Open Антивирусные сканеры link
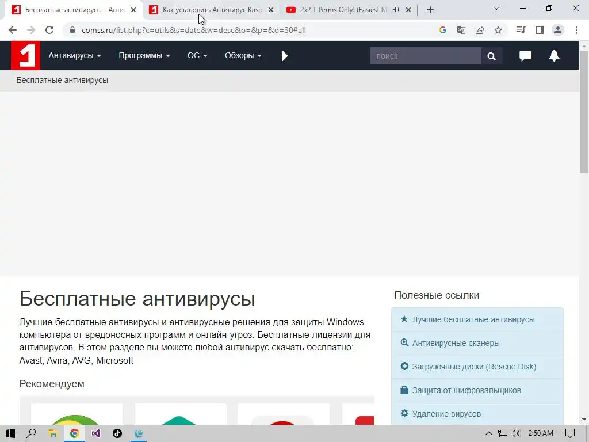The height and width of the screenshot is (442, 589). click(x=456, y=343)
